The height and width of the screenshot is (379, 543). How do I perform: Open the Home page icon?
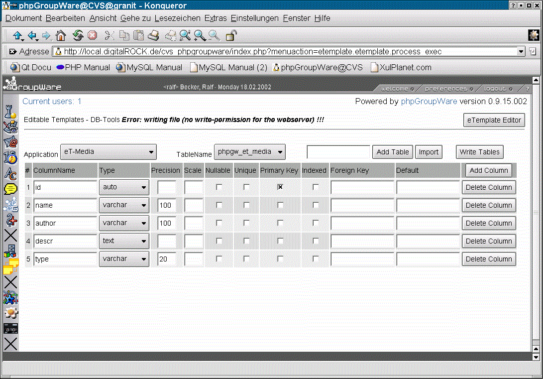tap(61, 35)
